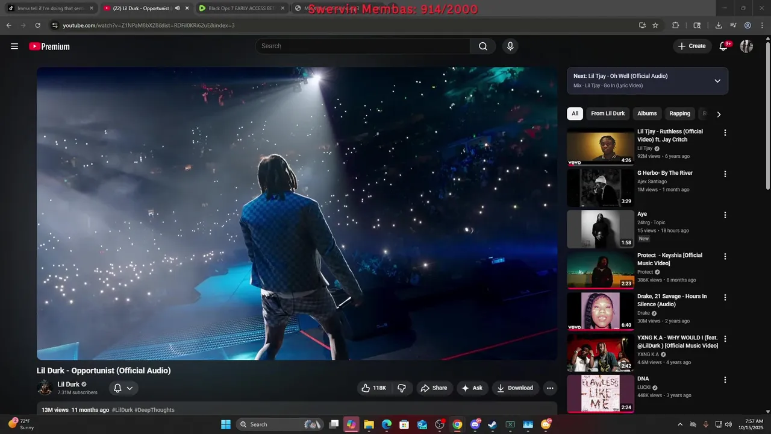Open more actions three-dot button under video
The height and width of the screenshot is (434, 771).
[549, 388]
